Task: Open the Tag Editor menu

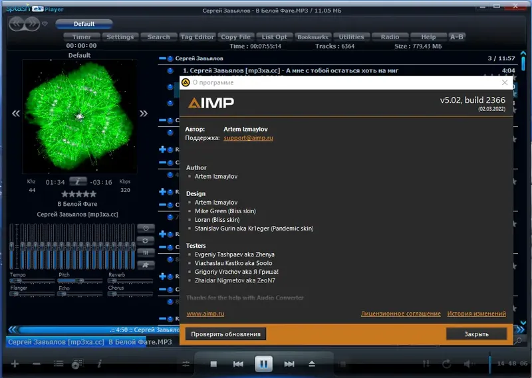Action: [197, 37]
